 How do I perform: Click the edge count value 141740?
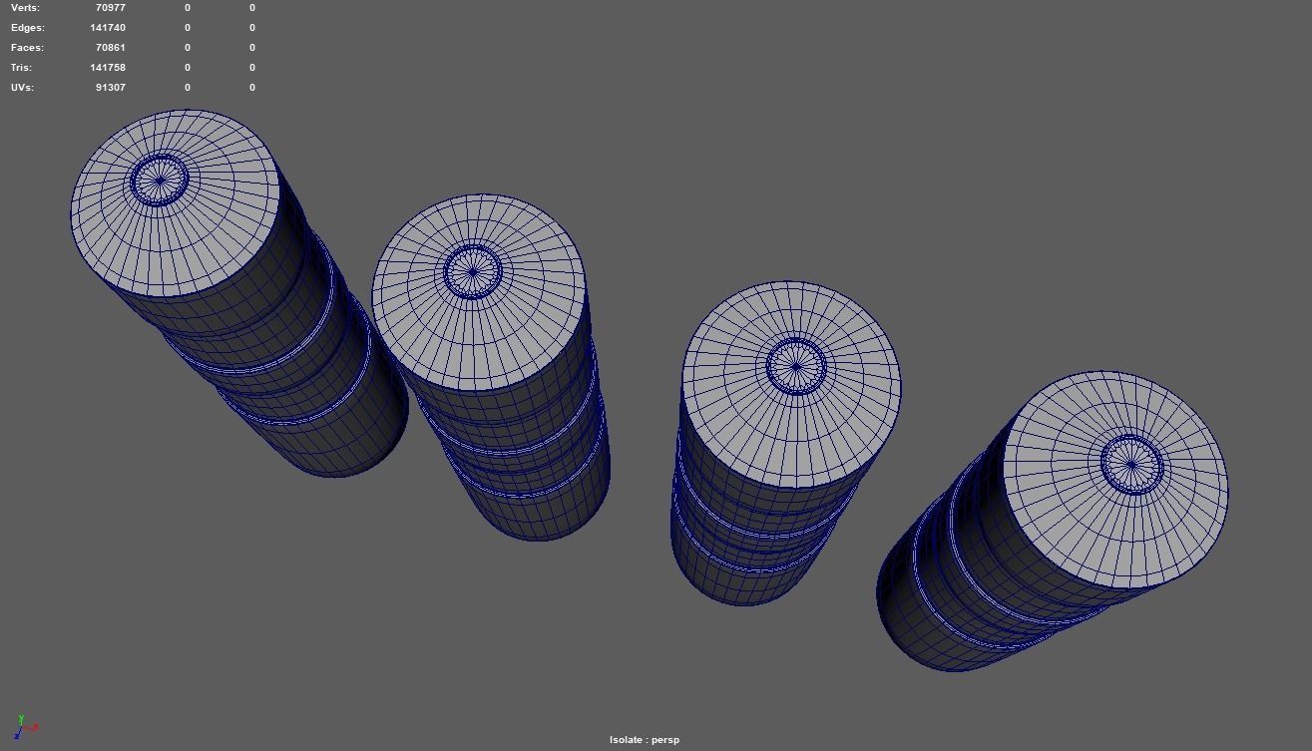[108, 28]
